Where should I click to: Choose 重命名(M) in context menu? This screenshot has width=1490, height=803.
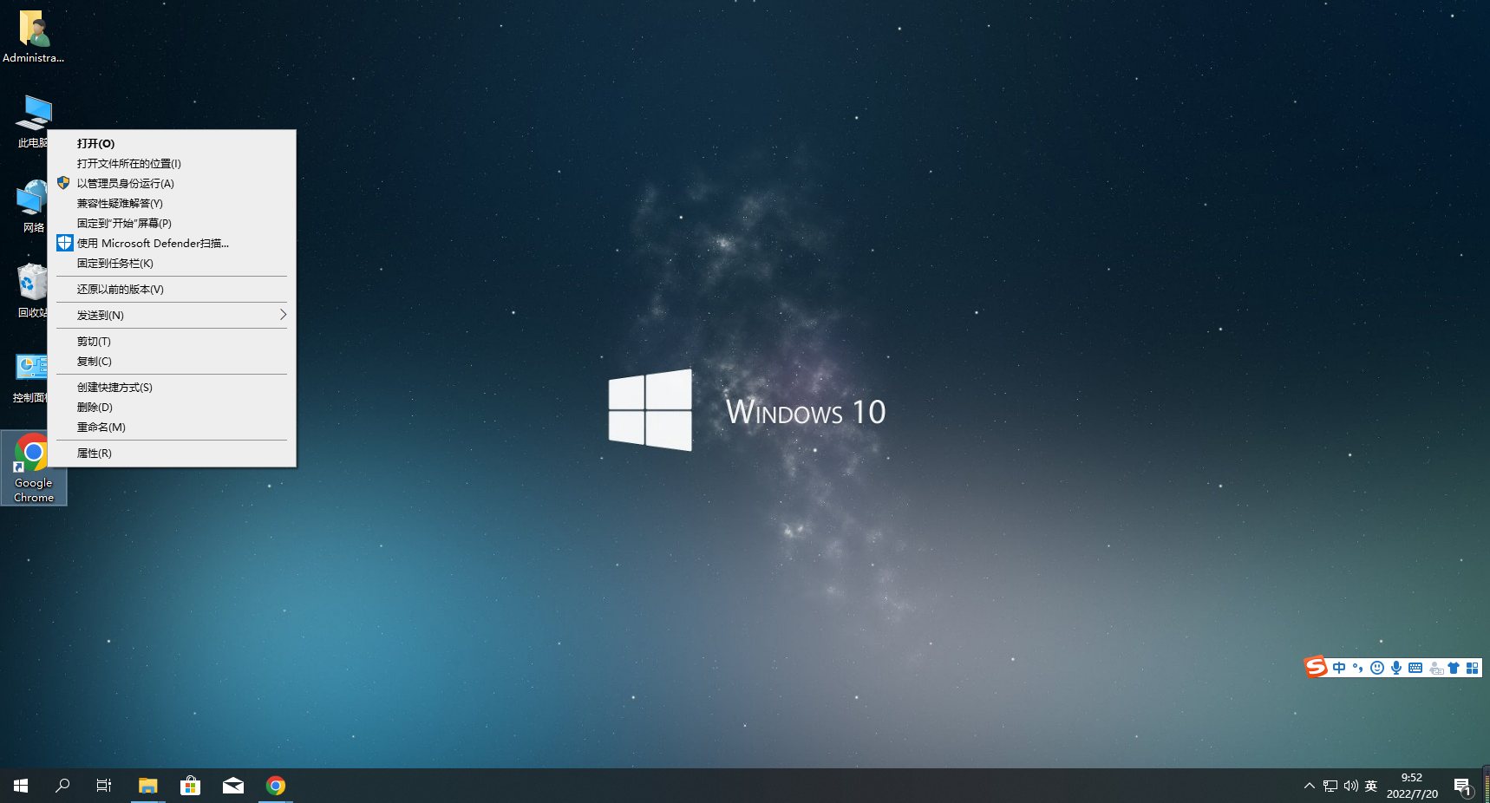click(x=172, y=428)
